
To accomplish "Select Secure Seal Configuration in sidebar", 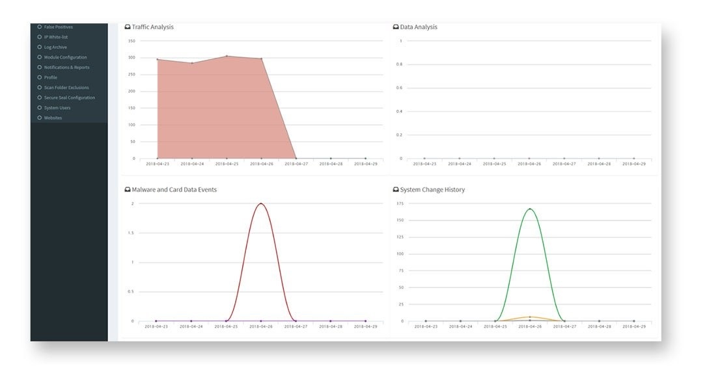I will point(69,98).
